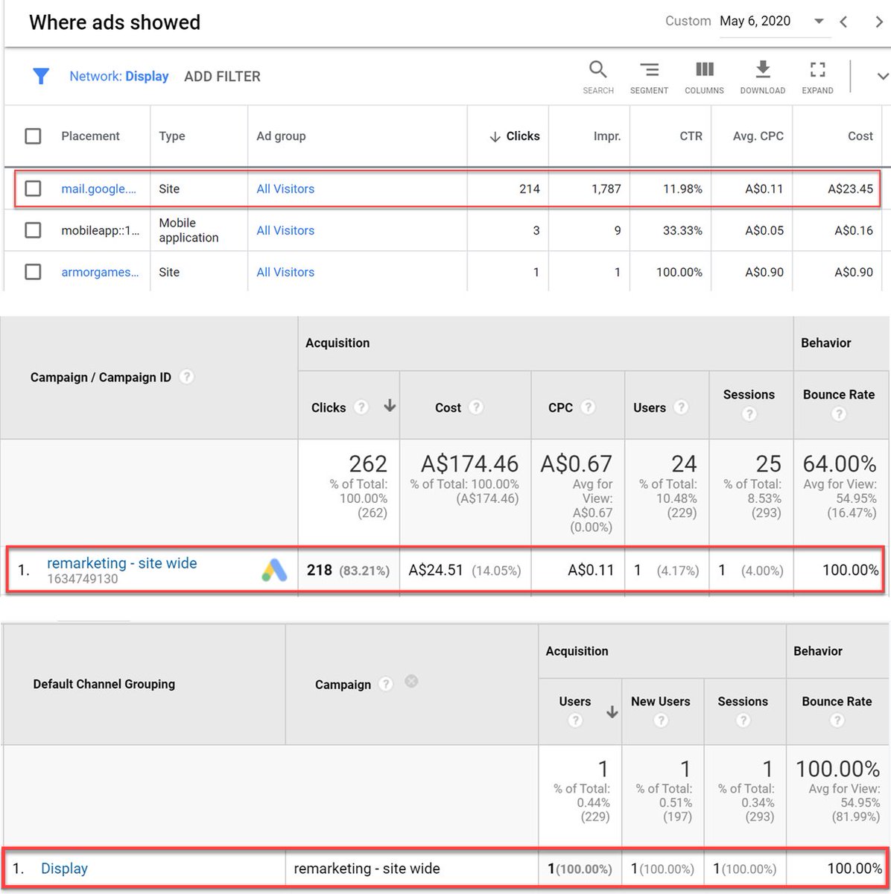This screenshot has height=894, width=891.
Task: Click the A$174.46 total cost value
Action: 469,464
